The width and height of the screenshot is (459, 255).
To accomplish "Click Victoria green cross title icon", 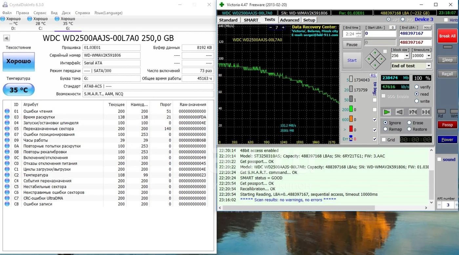I will 222,5.
